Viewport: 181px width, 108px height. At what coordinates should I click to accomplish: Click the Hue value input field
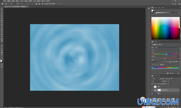pos(177,52)
